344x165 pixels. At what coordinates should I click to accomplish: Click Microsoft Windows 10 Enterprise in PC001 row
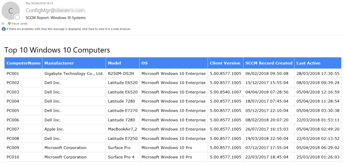click(174, 74)
